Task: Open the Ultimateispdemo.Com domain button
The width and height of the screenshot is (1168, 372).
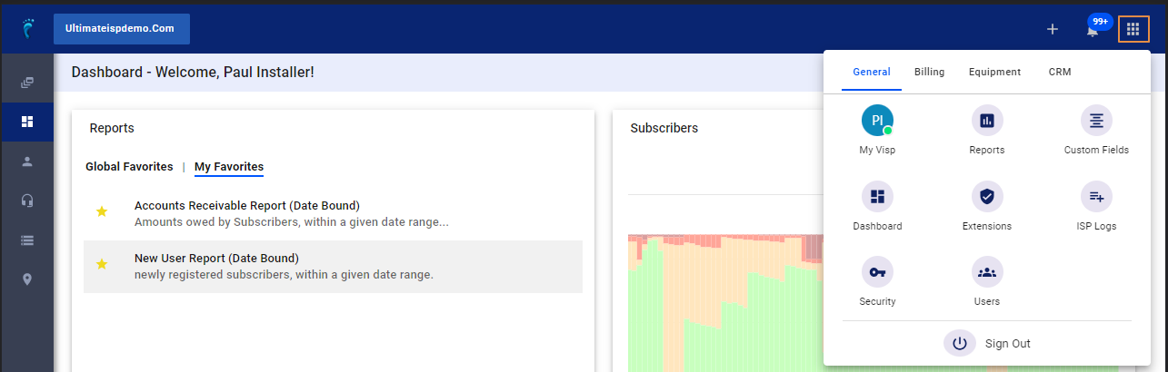Action: 122,29
